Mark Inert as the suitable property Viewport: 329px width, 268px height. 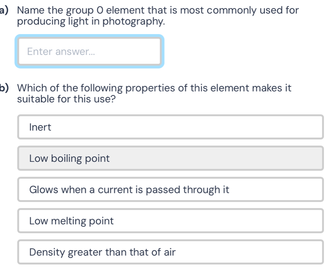click(170, 127)
